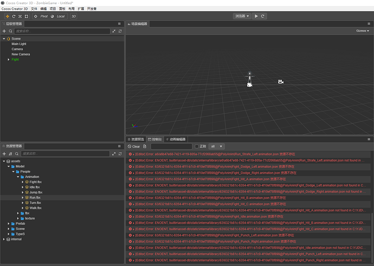Image resolution: width=374 pixels, height=266 pixels.
Task: Click the light gizmo in the scene
Action: click(250, 75)
